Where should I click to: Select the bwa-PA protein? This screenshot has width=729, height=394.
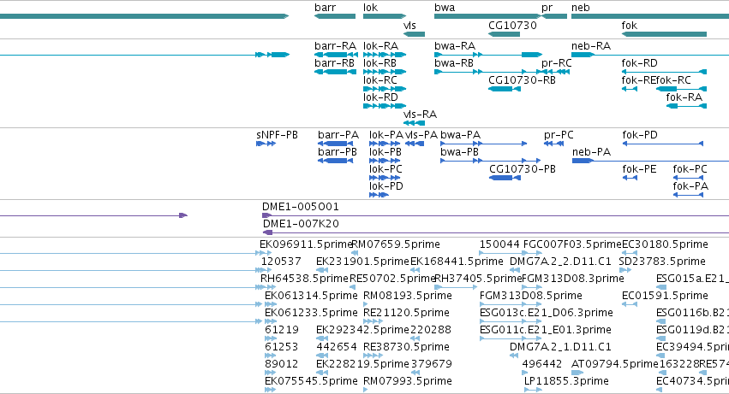(461, 135)
